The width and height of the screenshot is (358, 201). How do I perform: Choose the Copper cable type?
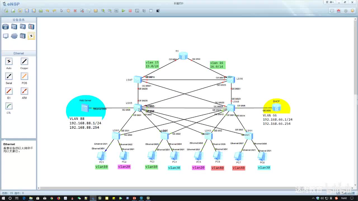(24, 61)
